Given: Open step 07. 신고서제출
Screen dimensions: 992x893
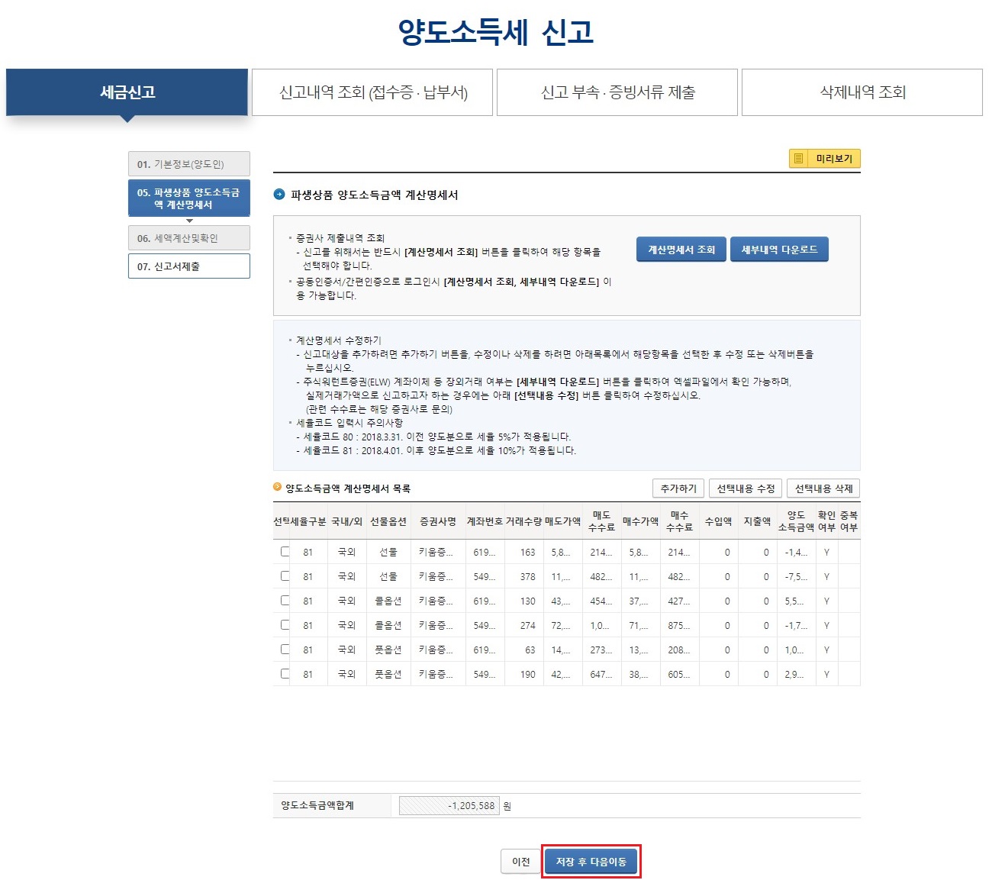Looking at the screenshot, I should point(189,266).
